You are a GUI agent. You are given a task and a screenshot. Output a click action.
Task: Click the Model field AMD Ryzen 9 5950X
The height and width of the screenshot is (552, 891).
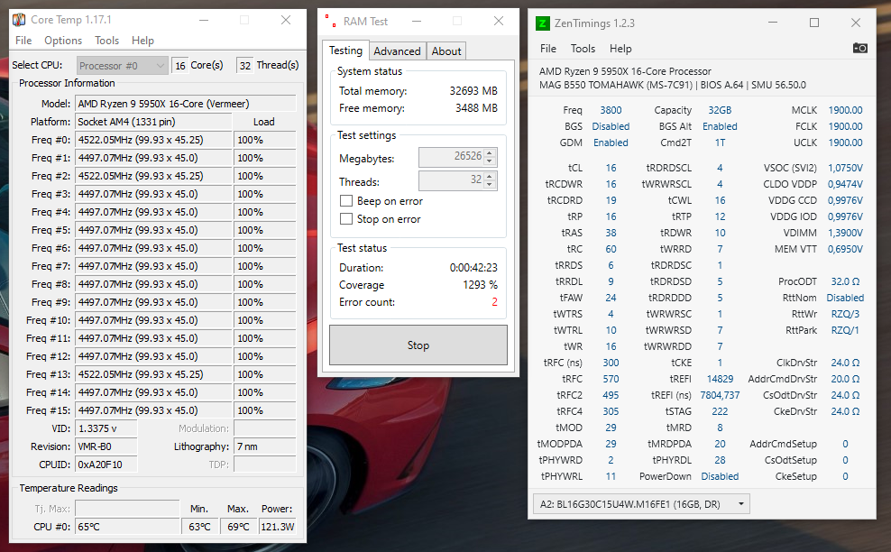185,104
